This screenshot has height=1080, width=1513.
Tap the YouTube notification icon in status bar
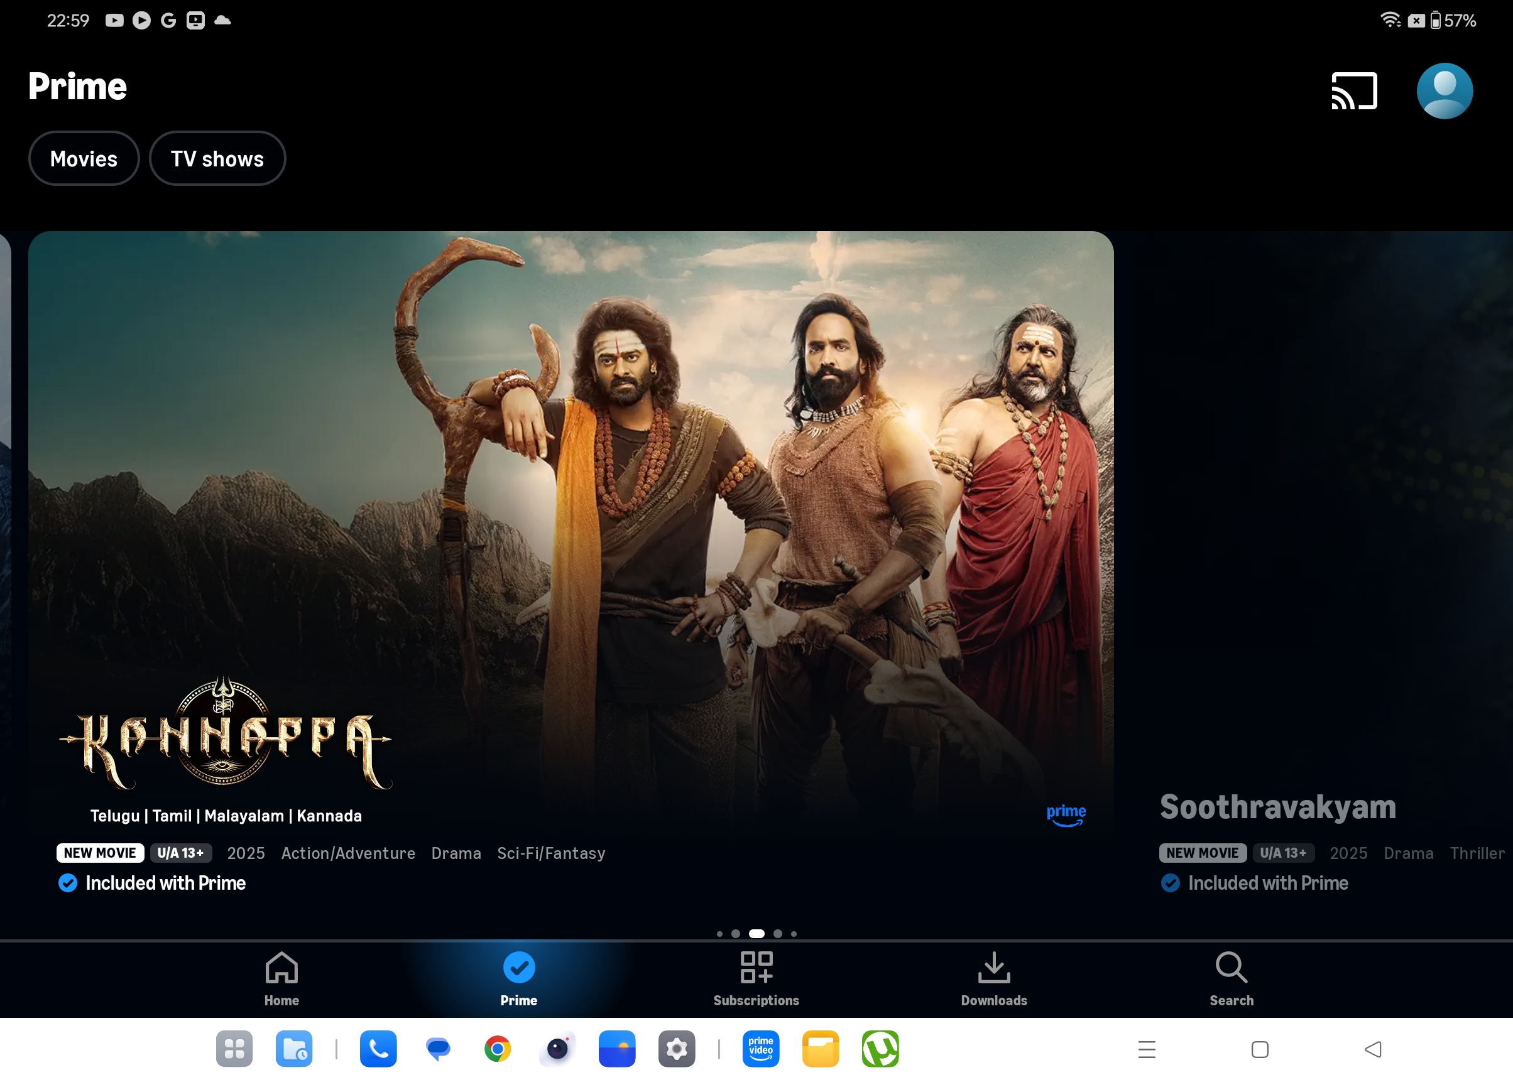pyautogui.click(x=114, y=21)
